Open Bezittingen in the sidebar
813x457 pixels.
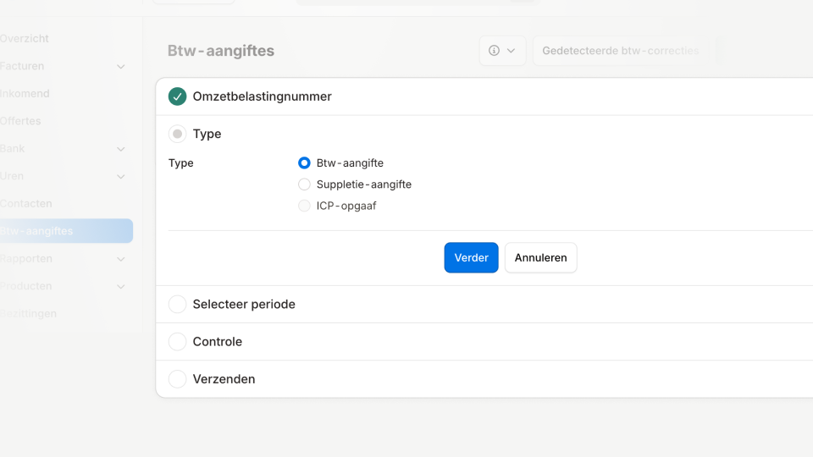(29, 313)
